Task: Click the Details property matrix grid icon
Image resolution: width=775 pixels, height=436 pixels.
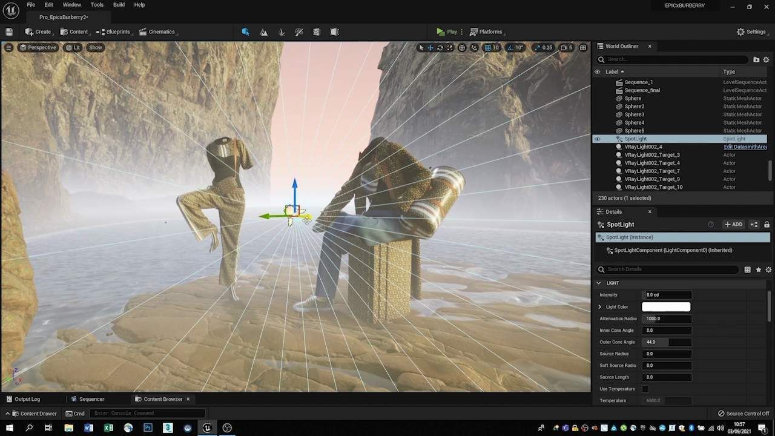Action: (747, 269)
